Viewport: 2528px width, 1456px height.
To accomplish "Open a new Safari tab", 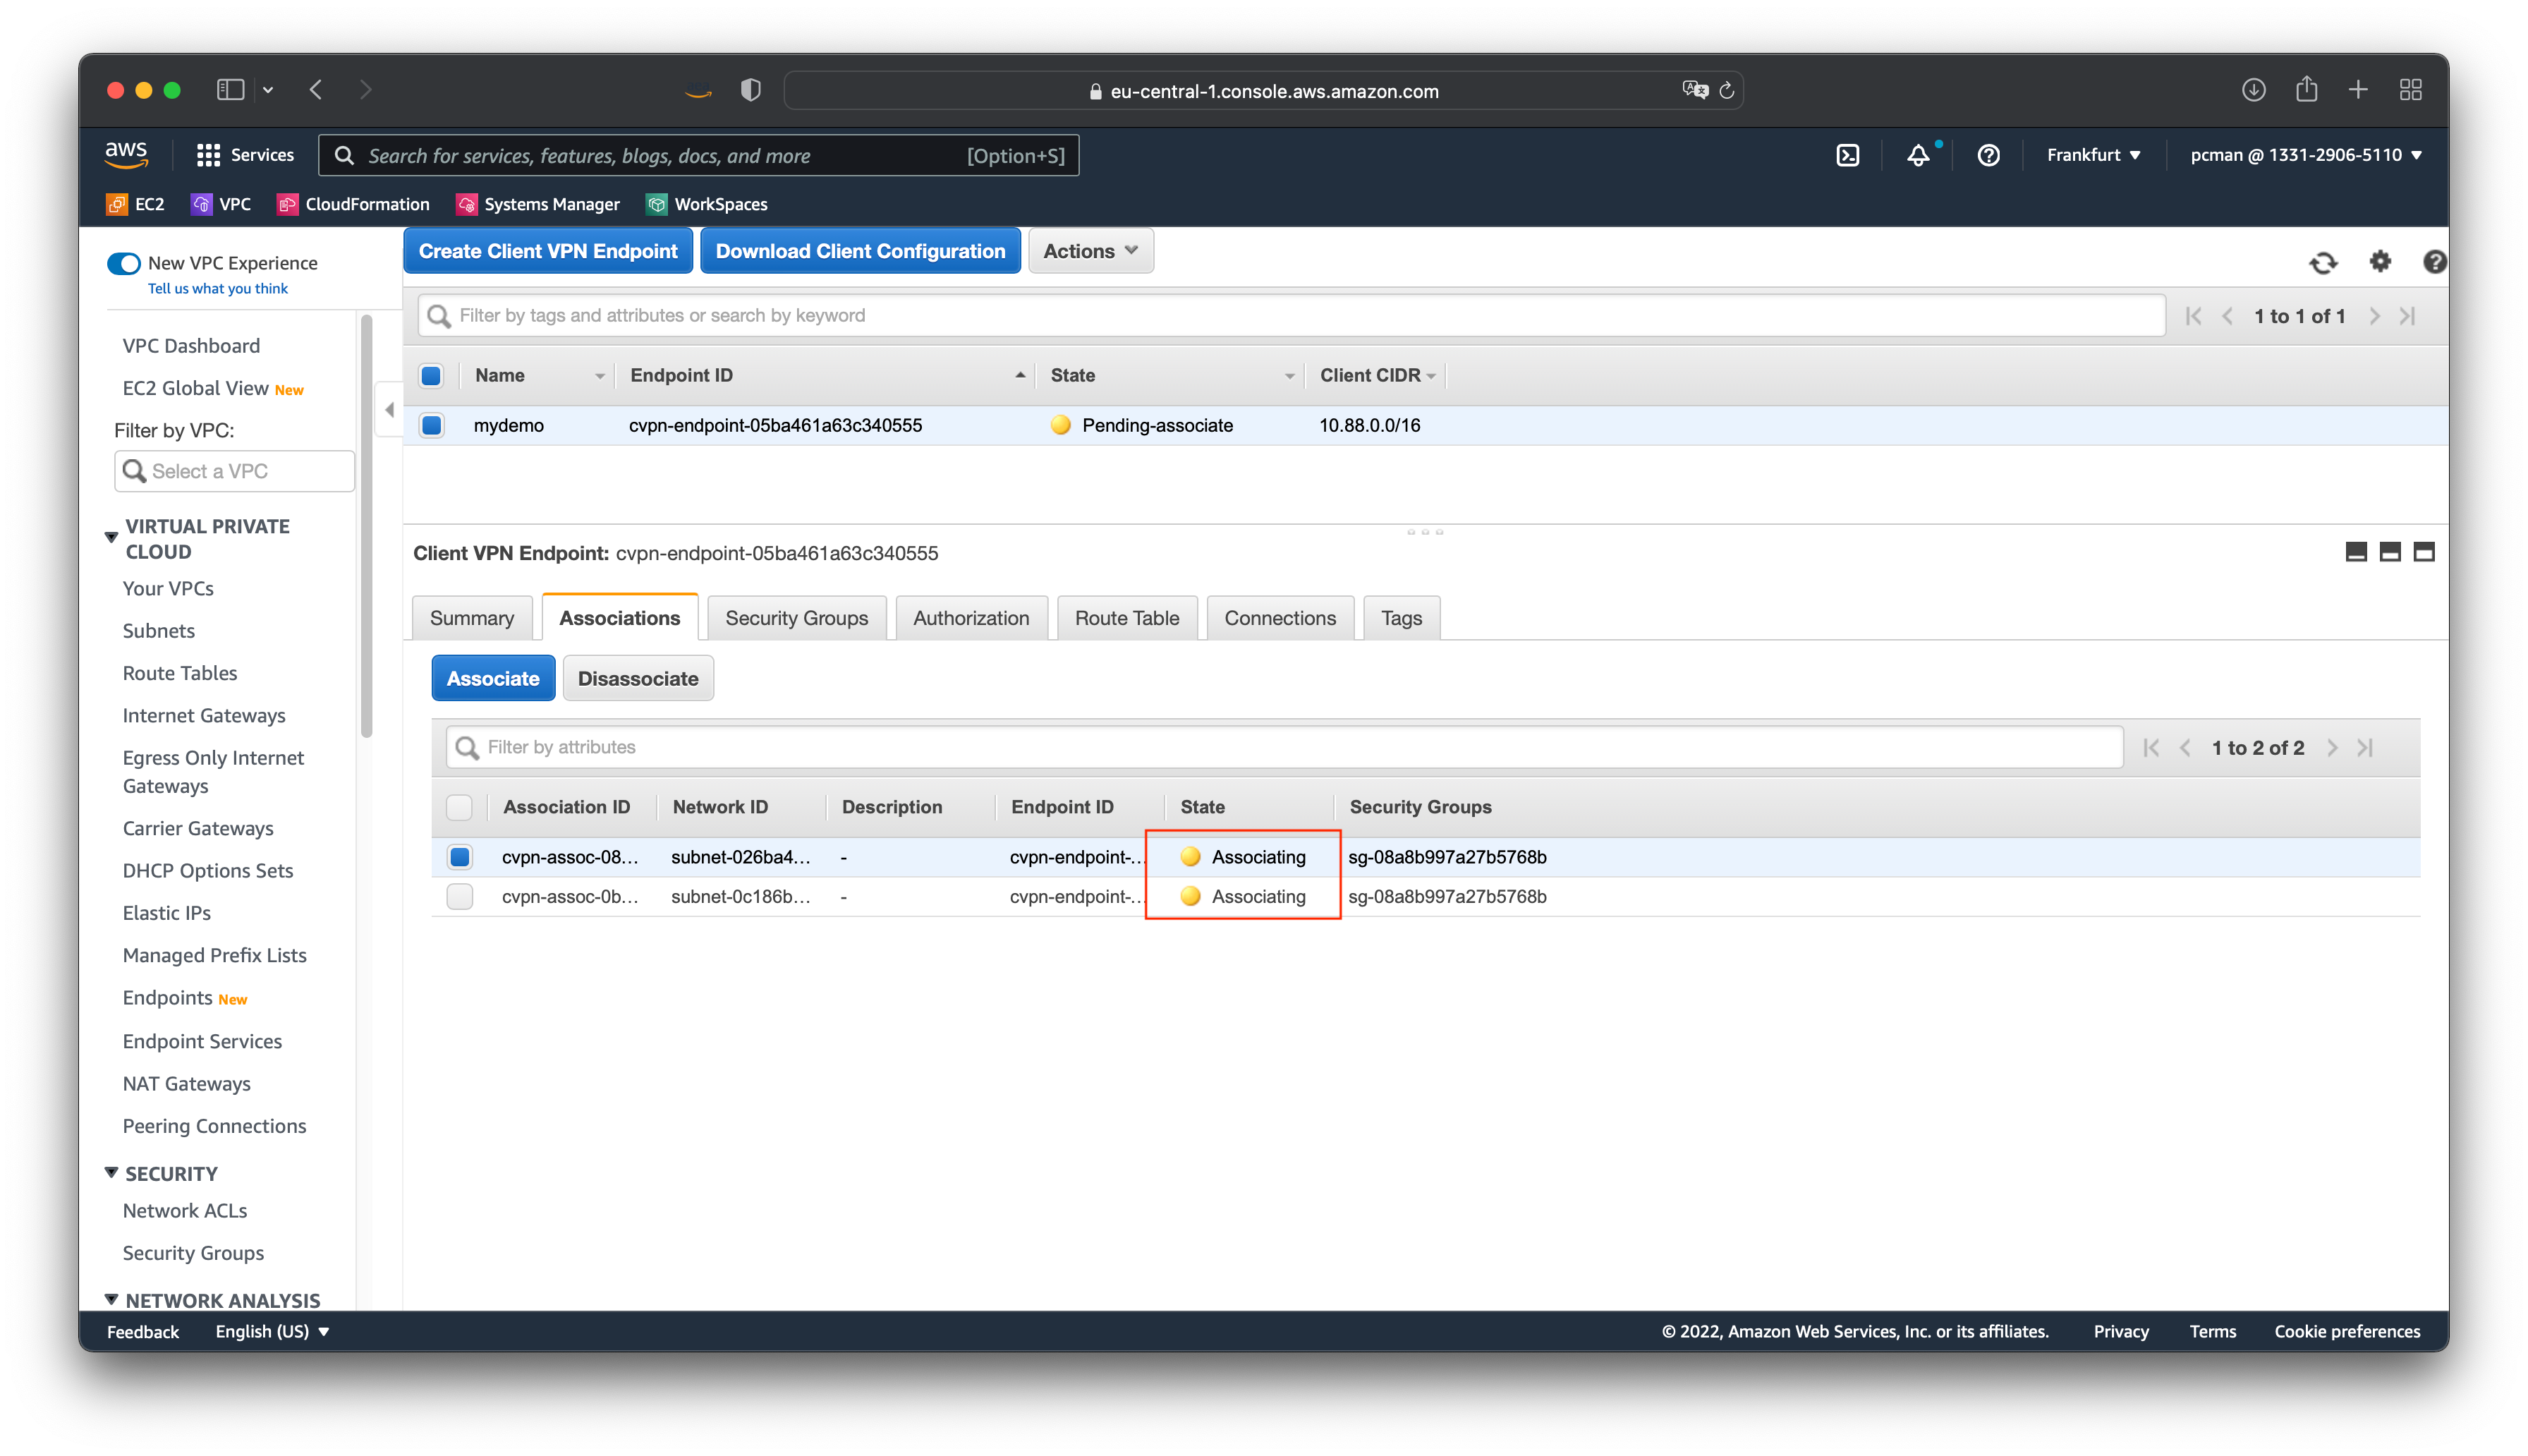I will pyautogui.click(x=2358, y=90).
